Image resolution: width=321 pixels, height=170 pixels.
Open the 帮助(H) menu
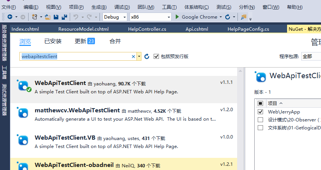[x=295, y=7]
